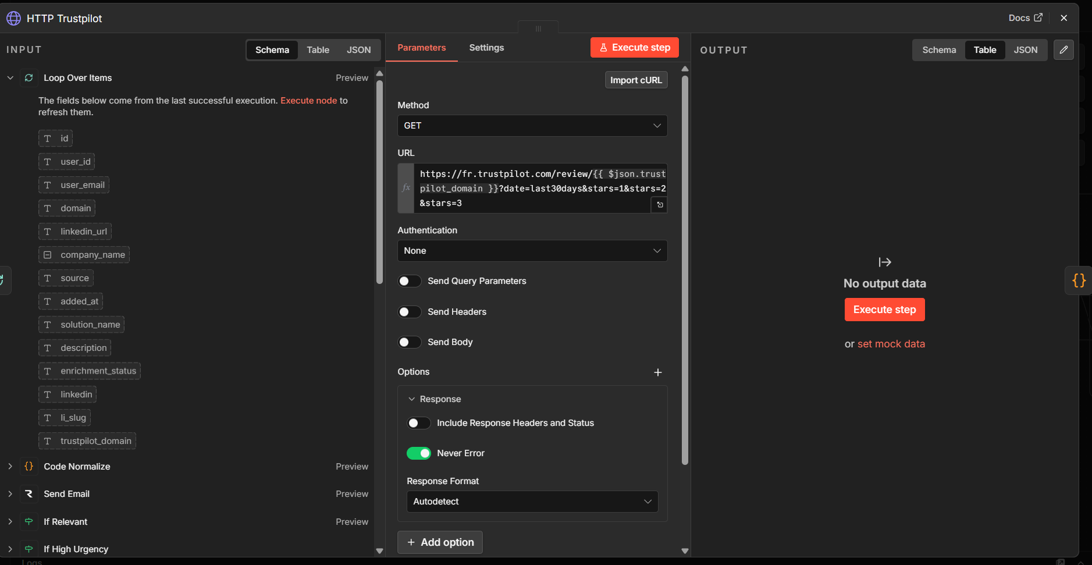Click the linkedin field pill
Viewport: 1092px width, 565px height.
[67, 395]
